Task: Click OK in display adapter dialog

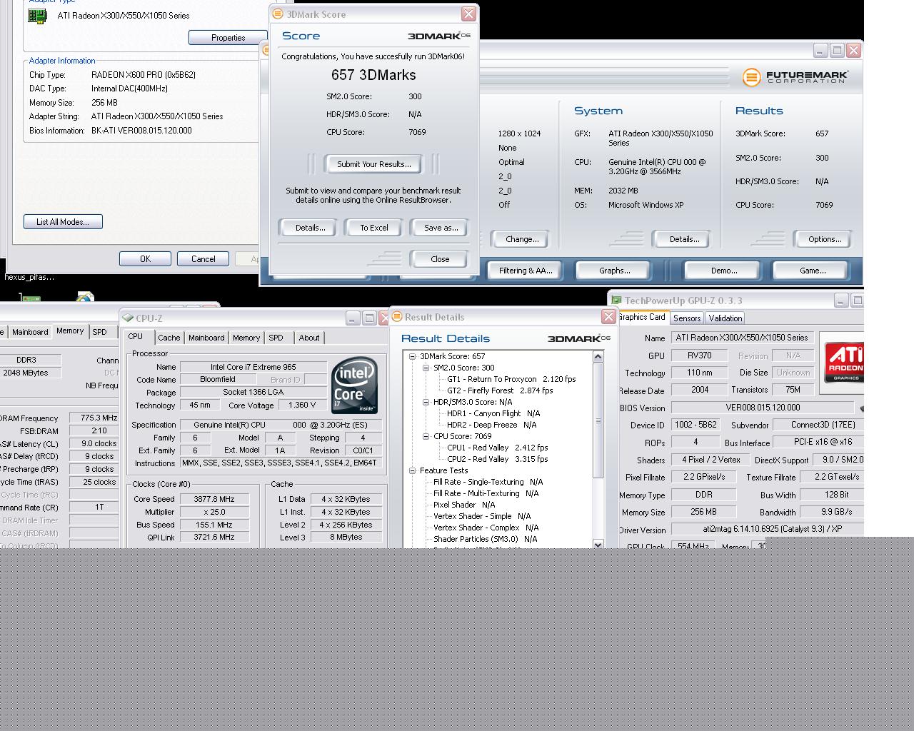Action: tap(145, 259)
